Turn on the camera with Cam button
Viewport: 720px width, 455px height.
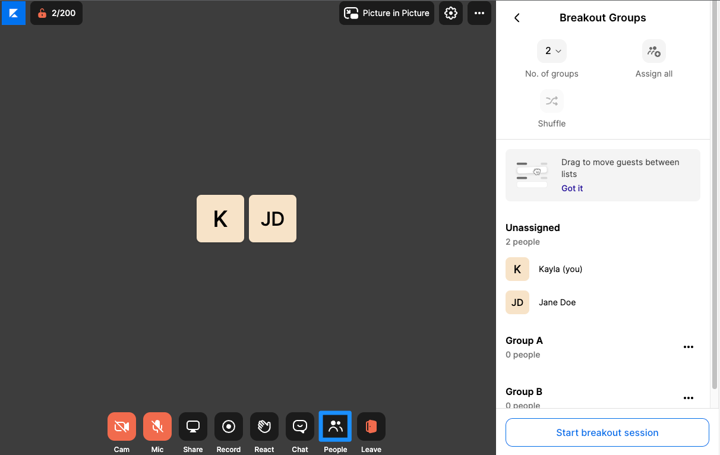122,426
